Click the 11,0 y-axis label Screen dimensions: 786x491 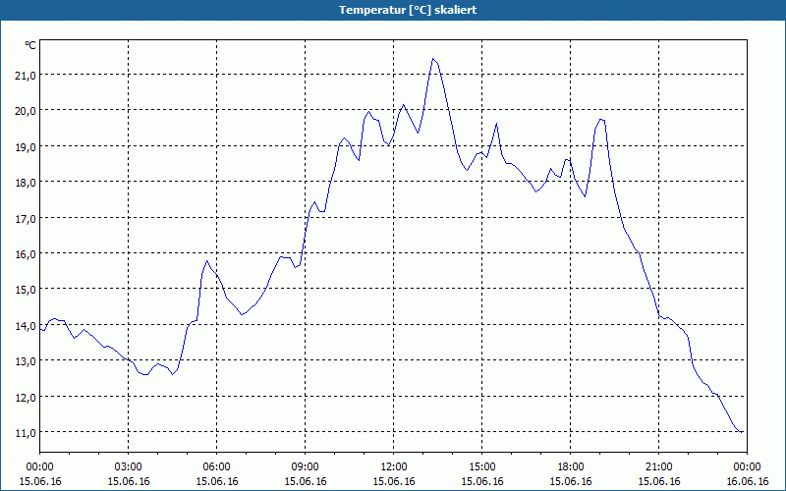(26, 433)
